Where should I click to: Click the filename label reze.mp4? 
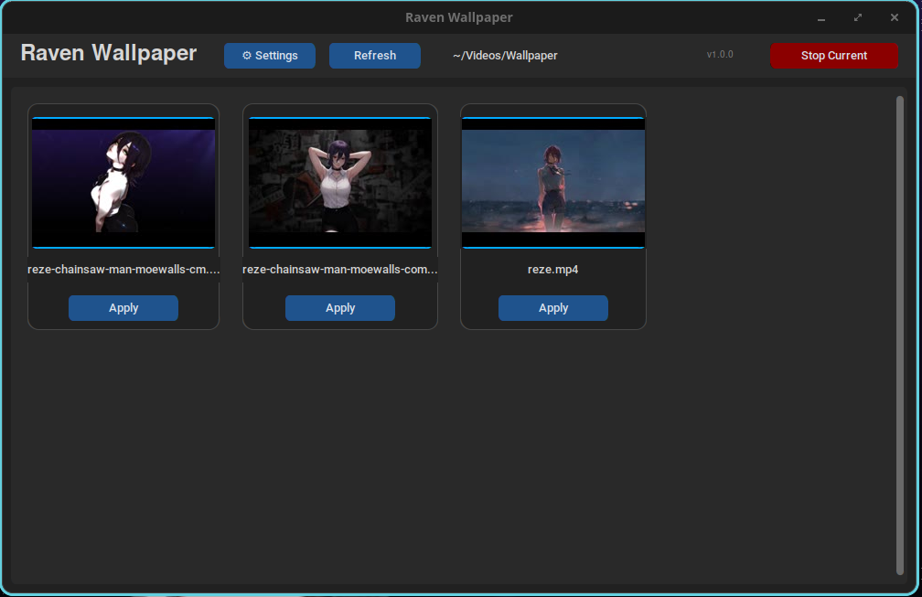tap(552, 269)
